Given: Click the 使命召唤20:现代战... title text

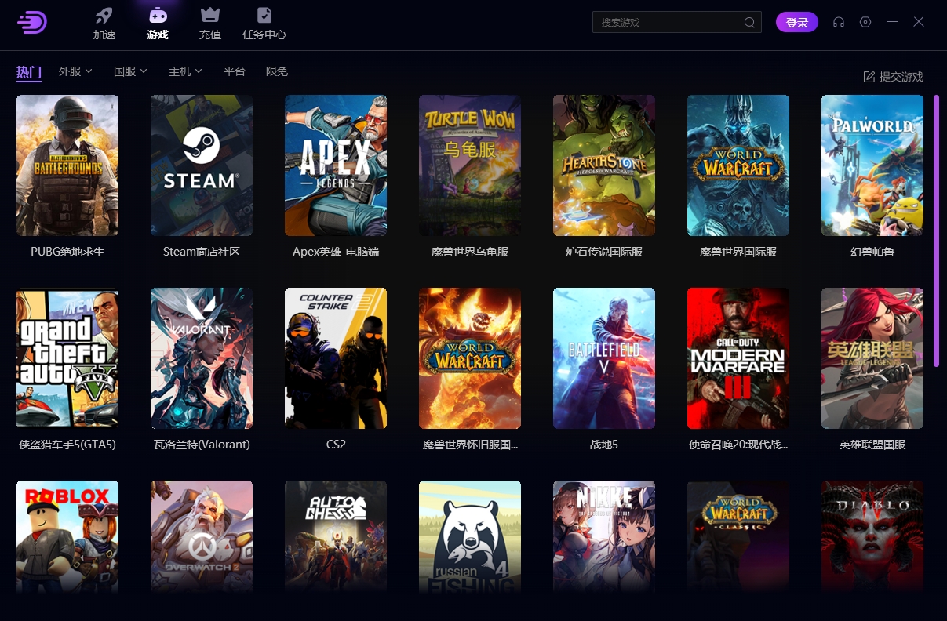Looking at the screenshot, I should coord(738,445).
